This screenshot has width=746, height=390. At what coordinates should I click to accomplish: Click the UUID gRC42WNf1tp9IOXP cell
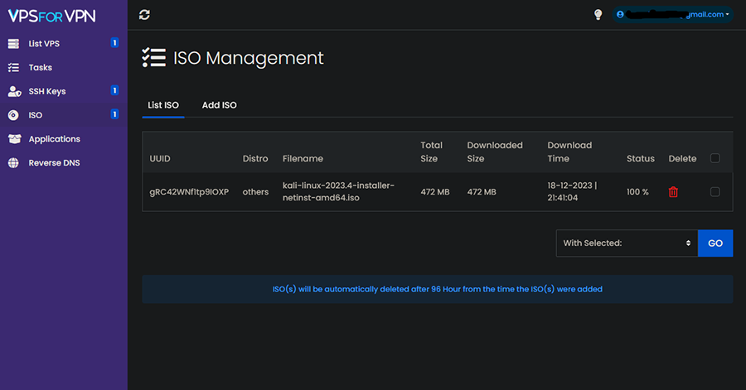pyautogui.click(x=189, y=192)
